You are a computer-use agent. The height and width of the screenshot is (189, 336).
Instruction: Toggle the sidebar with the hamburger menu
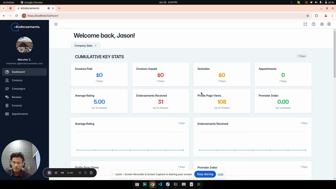(56, 24)
